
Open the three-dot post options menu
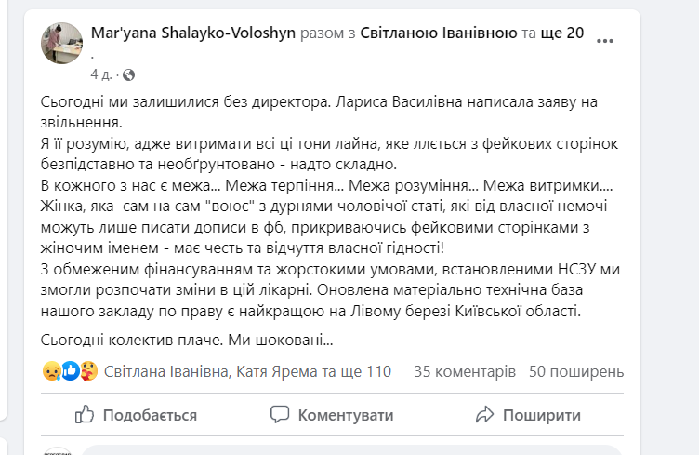click(x=604, y=41)
